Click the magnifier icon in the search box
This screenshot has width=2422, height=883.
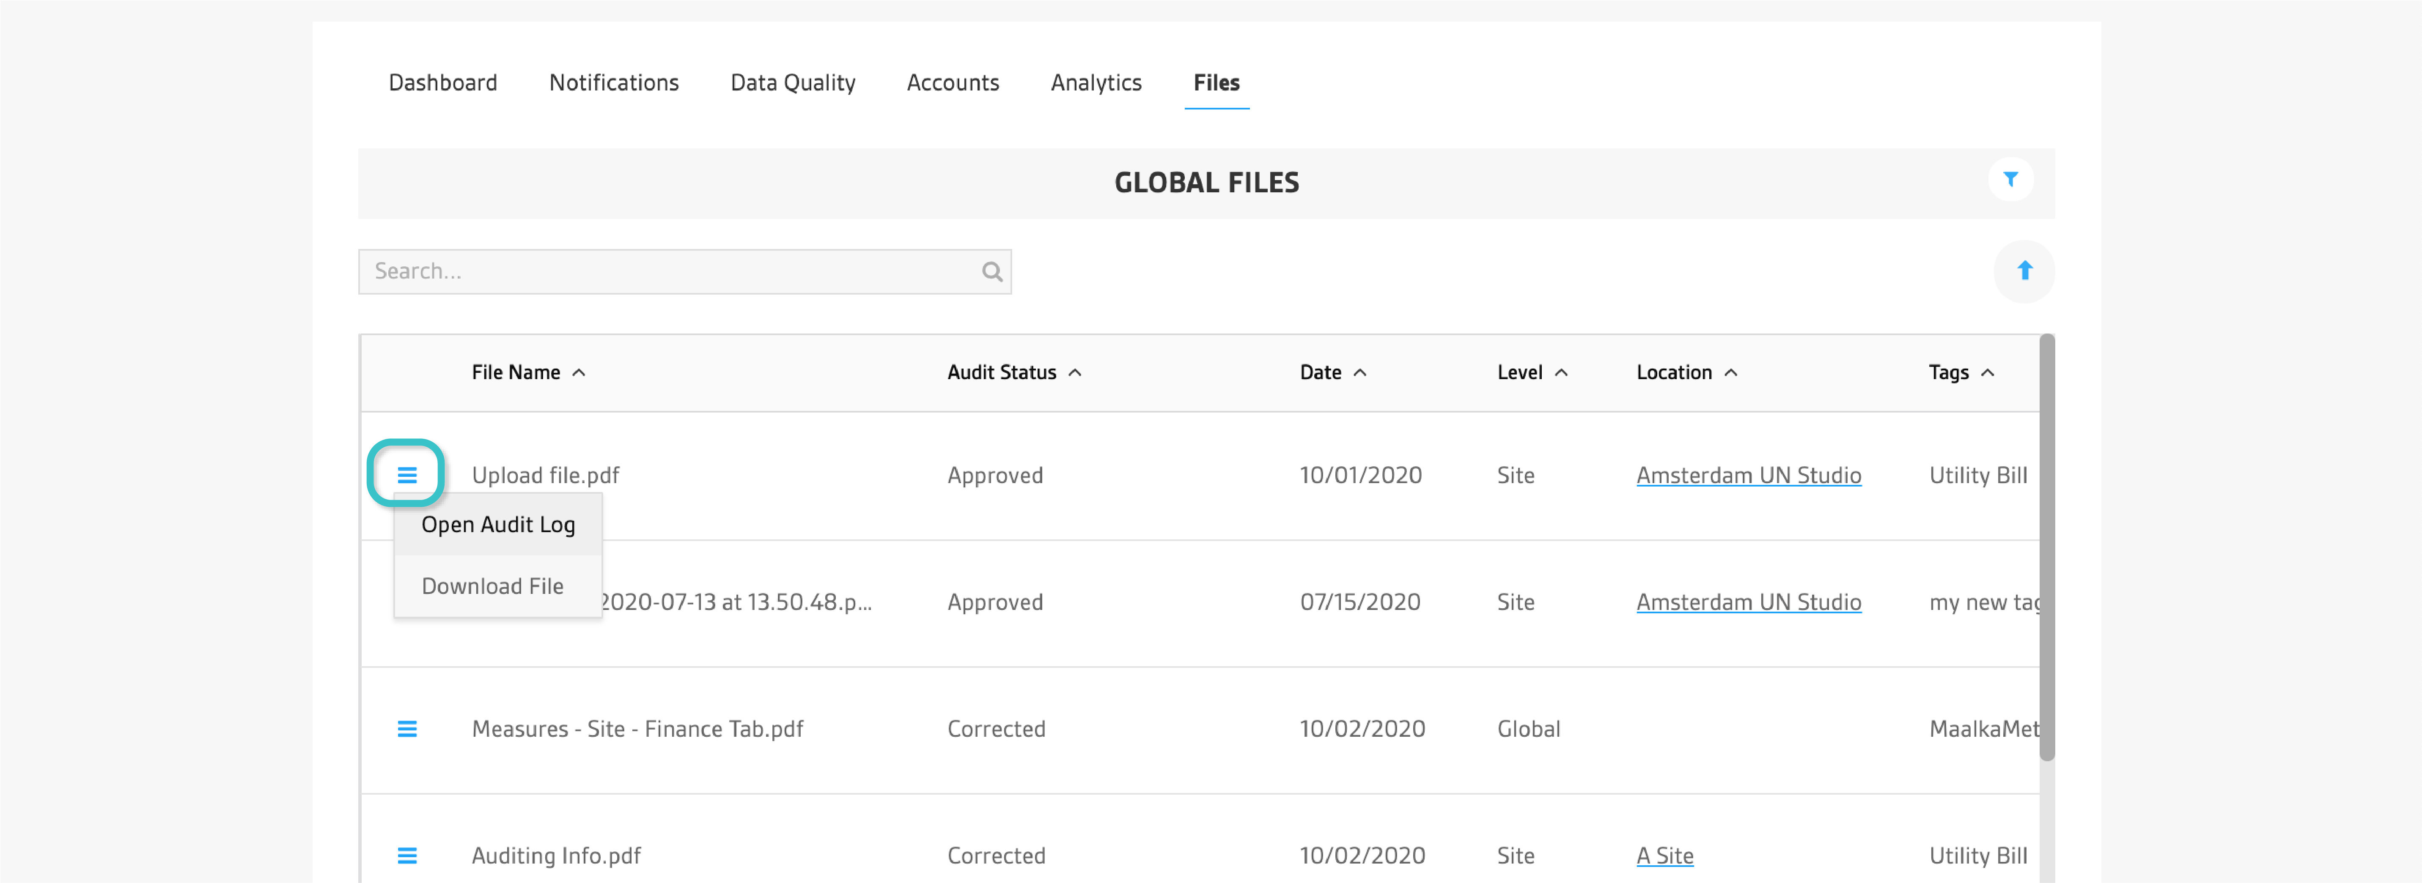991,271
